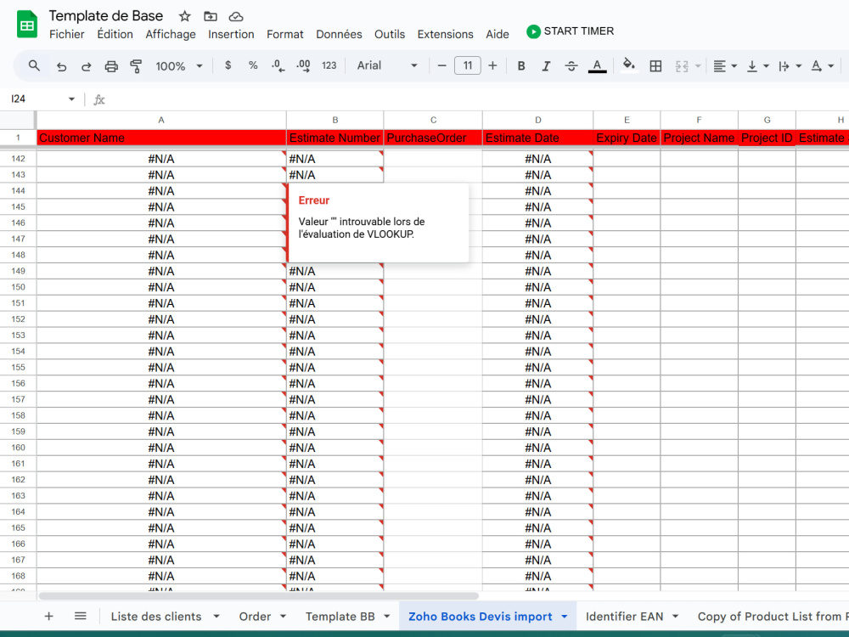Click the horizontal scrollbar
The height and width of the screenshot is (637, 849).
pos(258,596)
